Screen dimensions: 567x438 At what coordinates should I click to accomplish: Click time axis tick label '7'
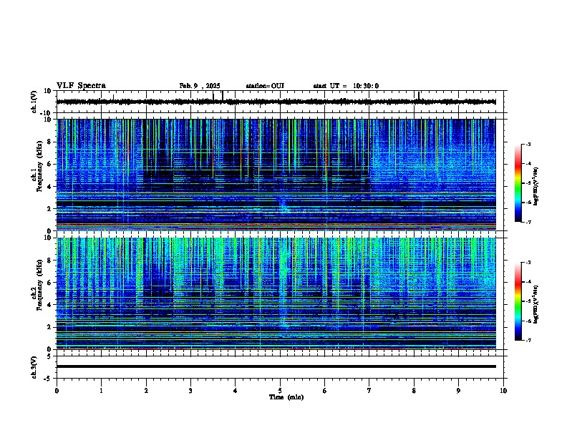point(369,391)
